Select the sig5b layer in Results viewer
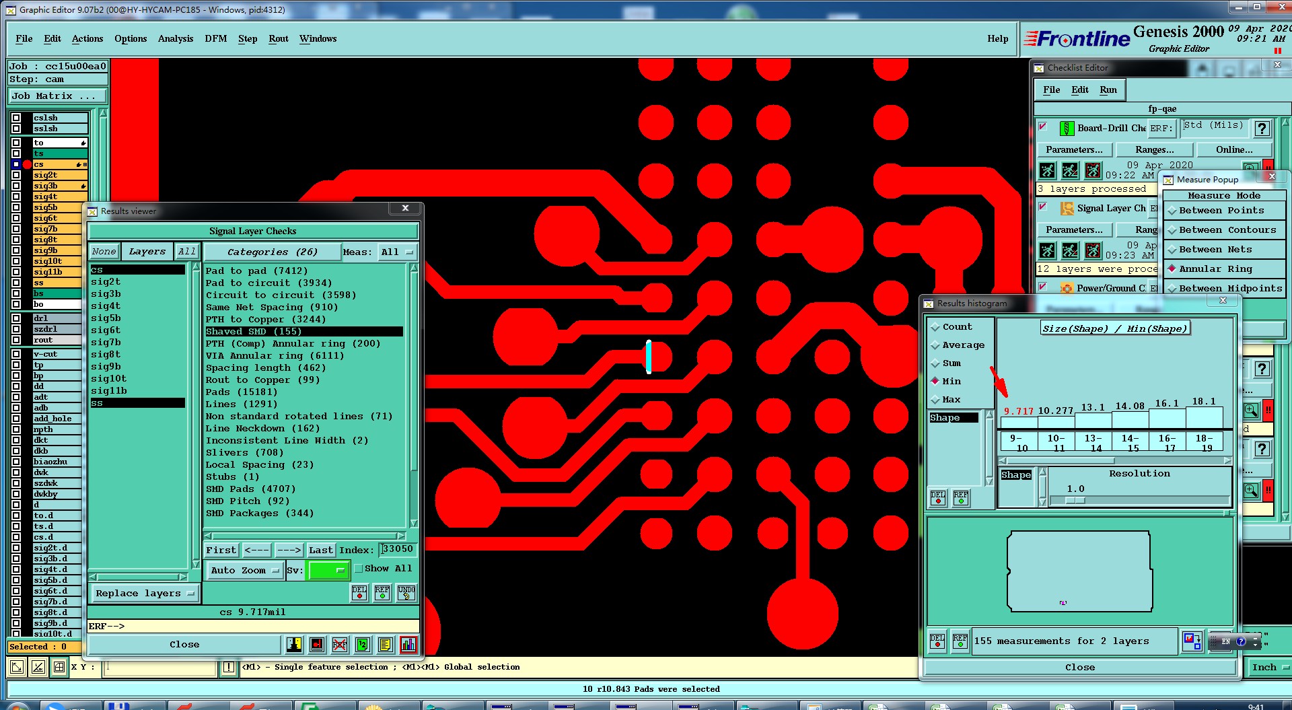This screenshot has width=1292, height=710. [106, 318]
